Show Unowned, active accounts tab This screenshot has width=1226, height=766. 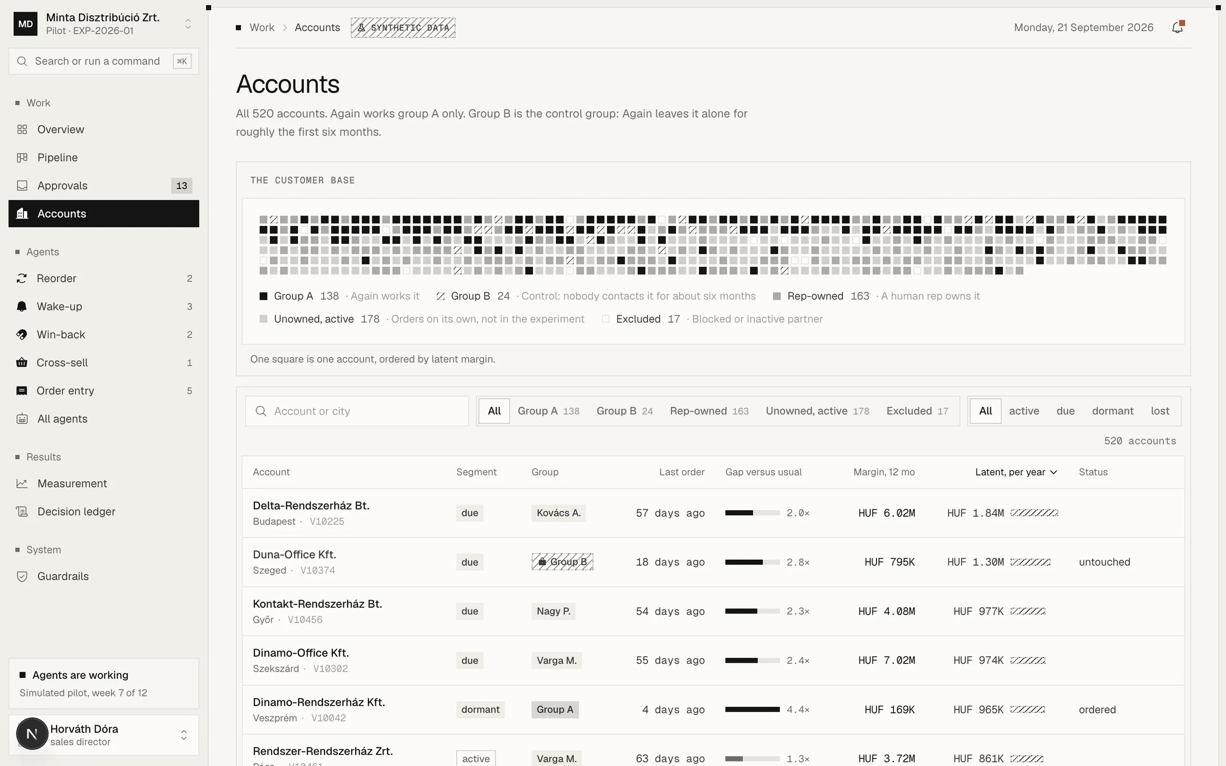click(817, 411)
